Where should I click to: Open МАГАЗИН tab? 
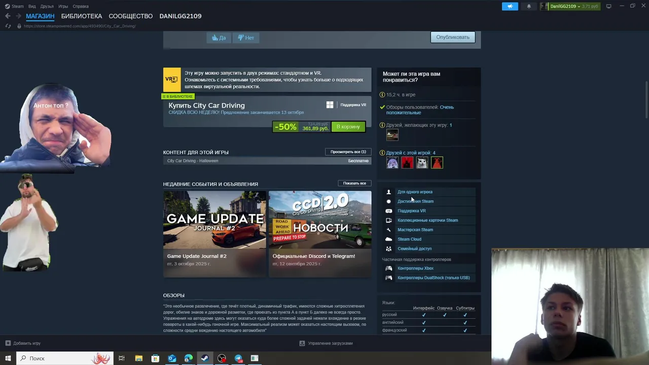click(40, 16)
